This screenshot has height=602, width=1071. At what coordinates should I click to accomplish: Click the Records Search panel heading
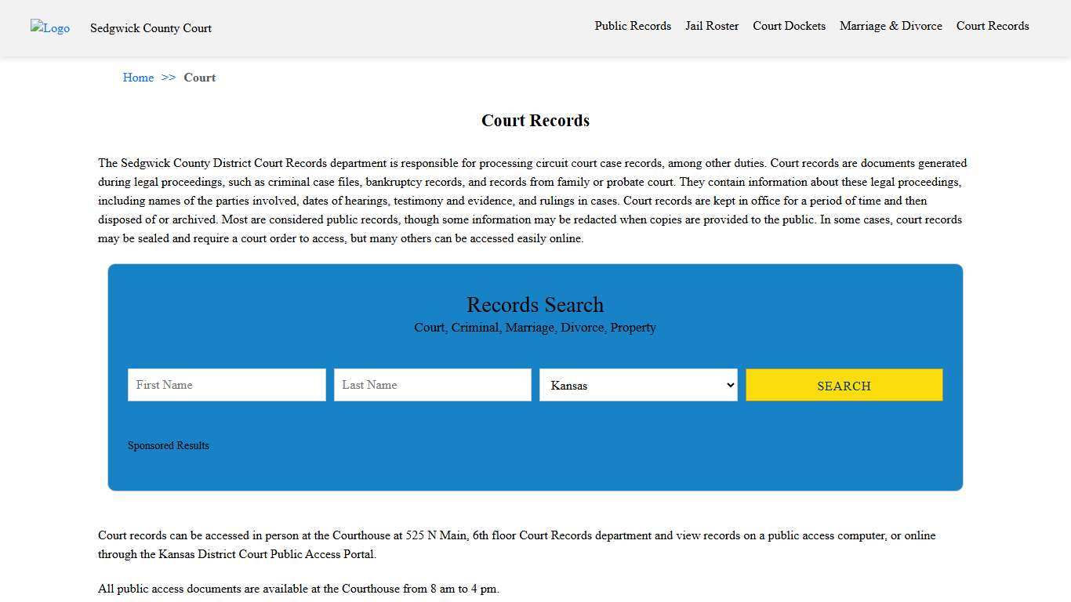(x=535, y=305)
